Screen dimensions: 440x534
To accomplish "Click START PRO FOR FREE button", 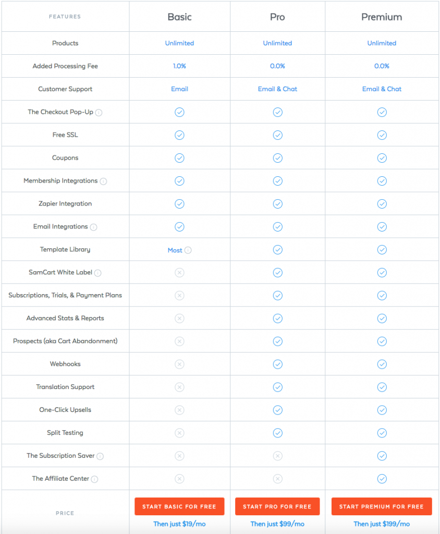I will pyautogui.click(x=277, y=506).
